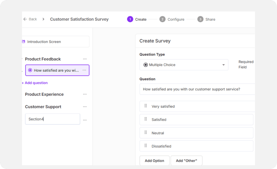Select the radio icon on How satisfied question
This screenshot has width=277, height=169.
pos(30,70)
